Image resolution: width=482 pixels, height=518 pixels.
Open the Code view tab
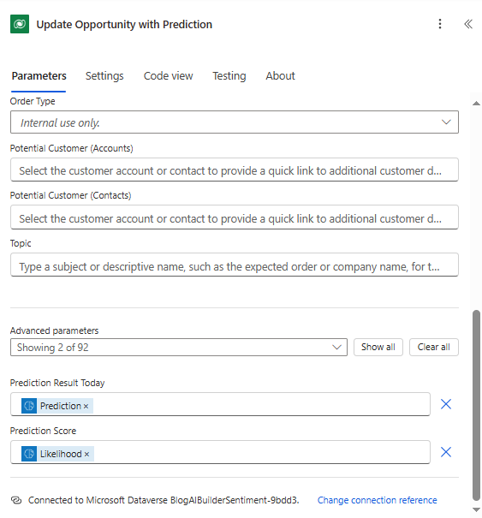pyautogui.click(x=168, y=76)
